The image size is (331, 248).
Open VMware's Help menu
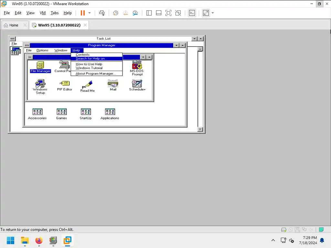[68, 13]
